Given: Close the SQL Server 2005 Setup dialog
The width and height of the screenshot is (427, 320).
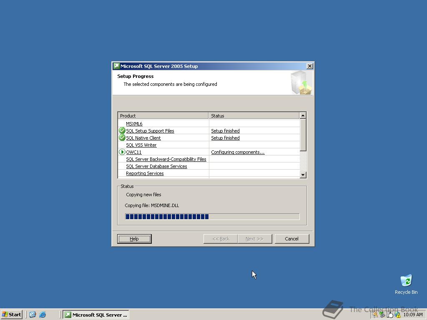Looking at the screenshot, I should coord(310,66).
